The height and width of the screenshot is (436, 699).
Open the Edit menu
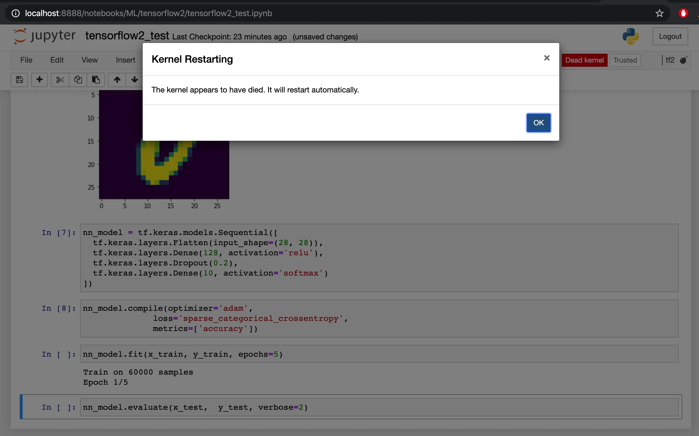point(57,60)
